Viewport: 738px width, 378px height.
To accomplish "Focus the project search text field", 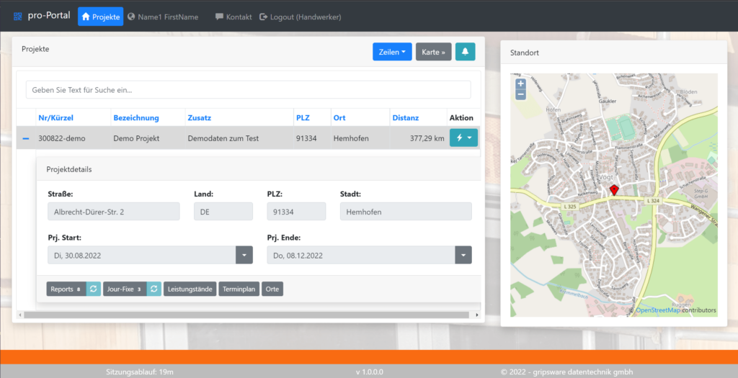I will pos(248,90).
